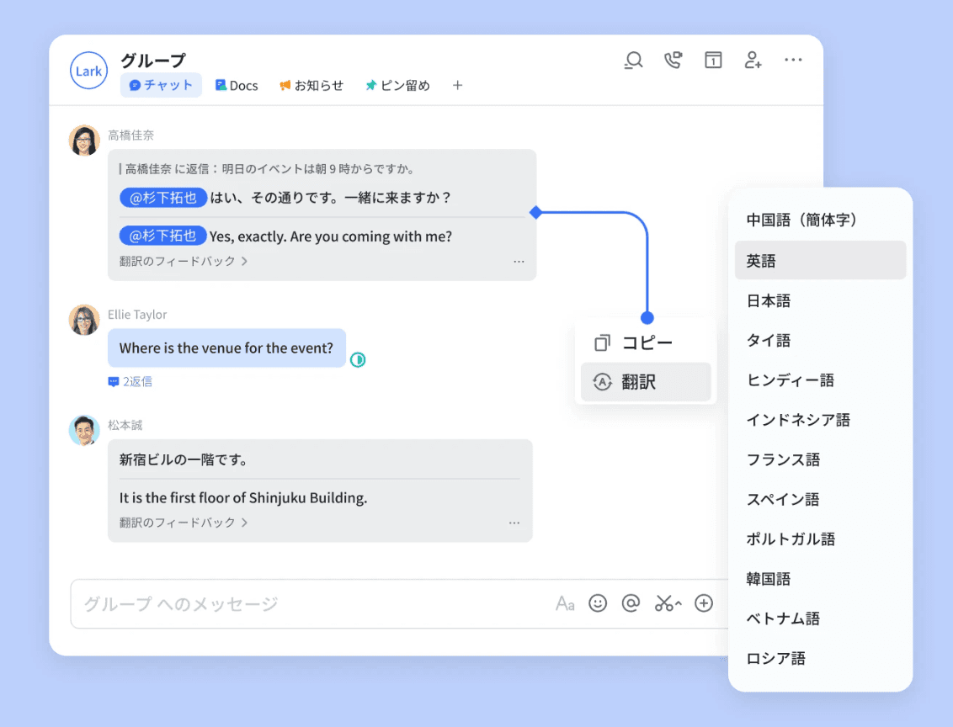
Task: Click the first @杉下拓也 mention in Japanese text
Action: pos(162,198)
